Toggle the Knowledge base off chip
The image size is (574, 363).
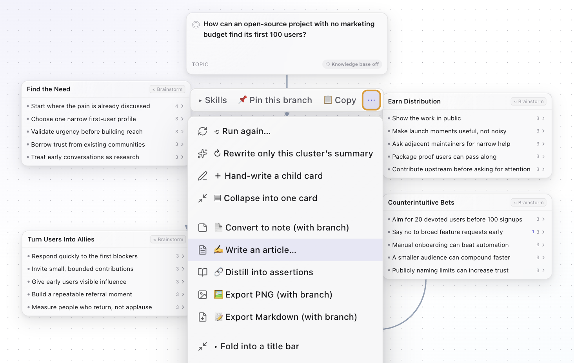pyautogui.click(x=352, y=64)
